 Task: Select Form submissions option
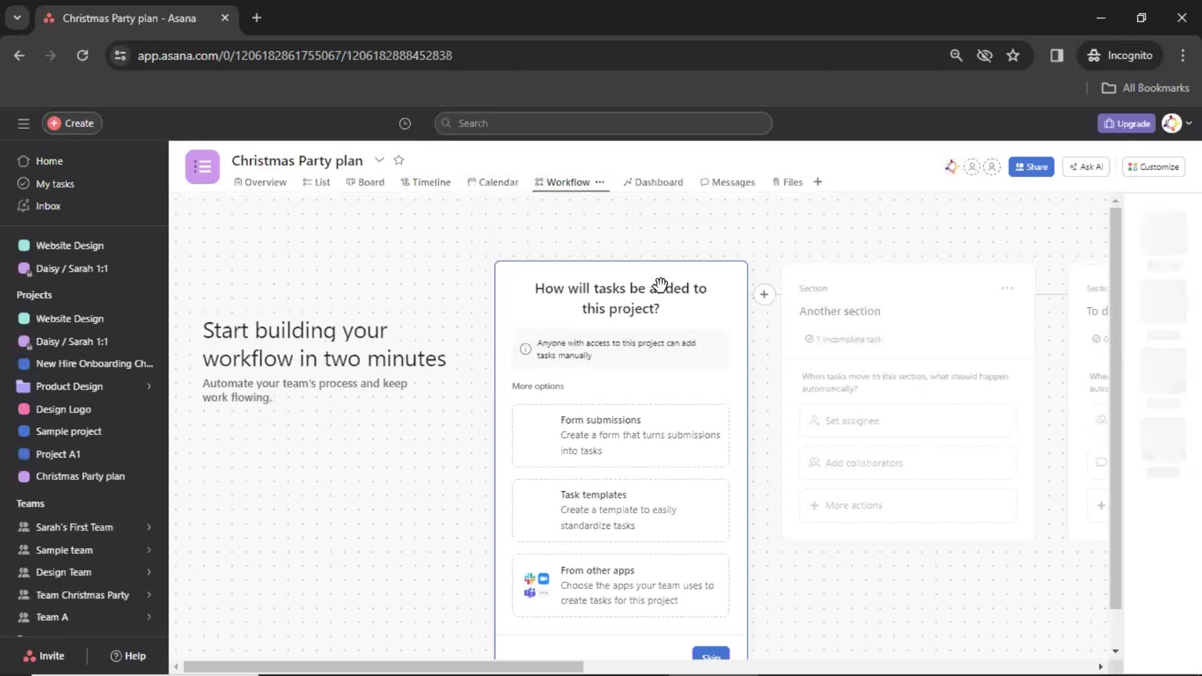coord(621,435)
